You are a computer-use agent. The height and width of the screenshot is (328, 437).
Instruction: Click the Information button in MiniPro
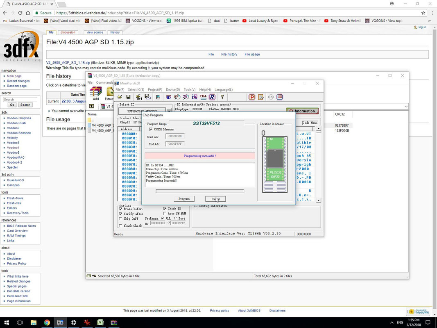302,111
